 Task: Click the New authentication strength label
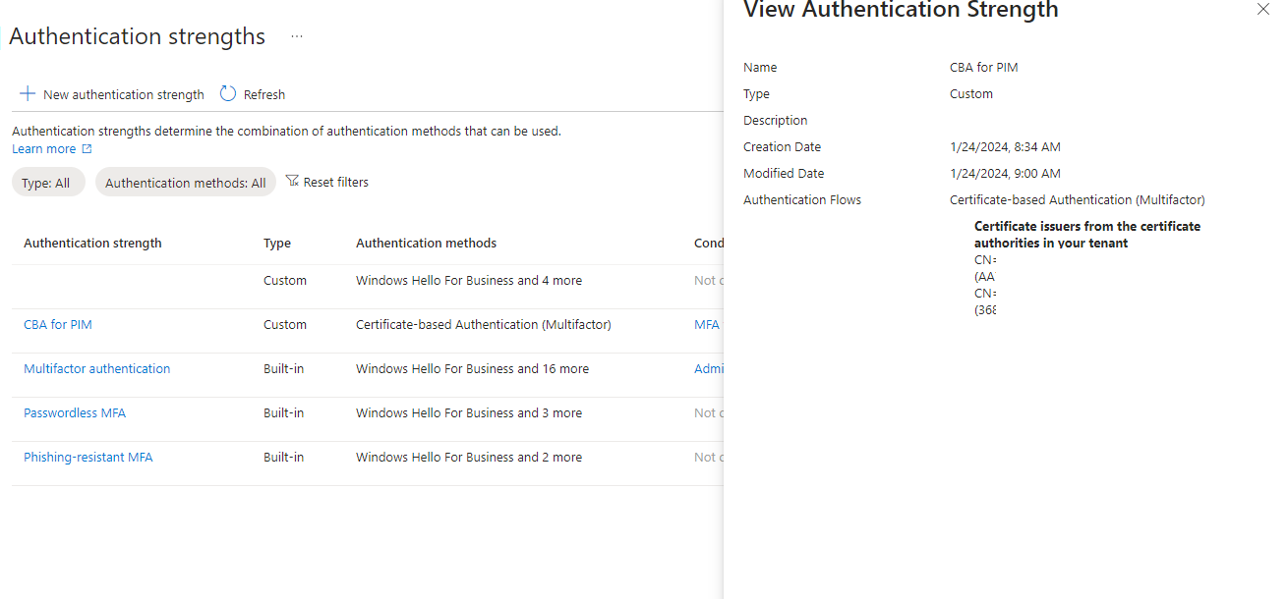coord(124,95)
